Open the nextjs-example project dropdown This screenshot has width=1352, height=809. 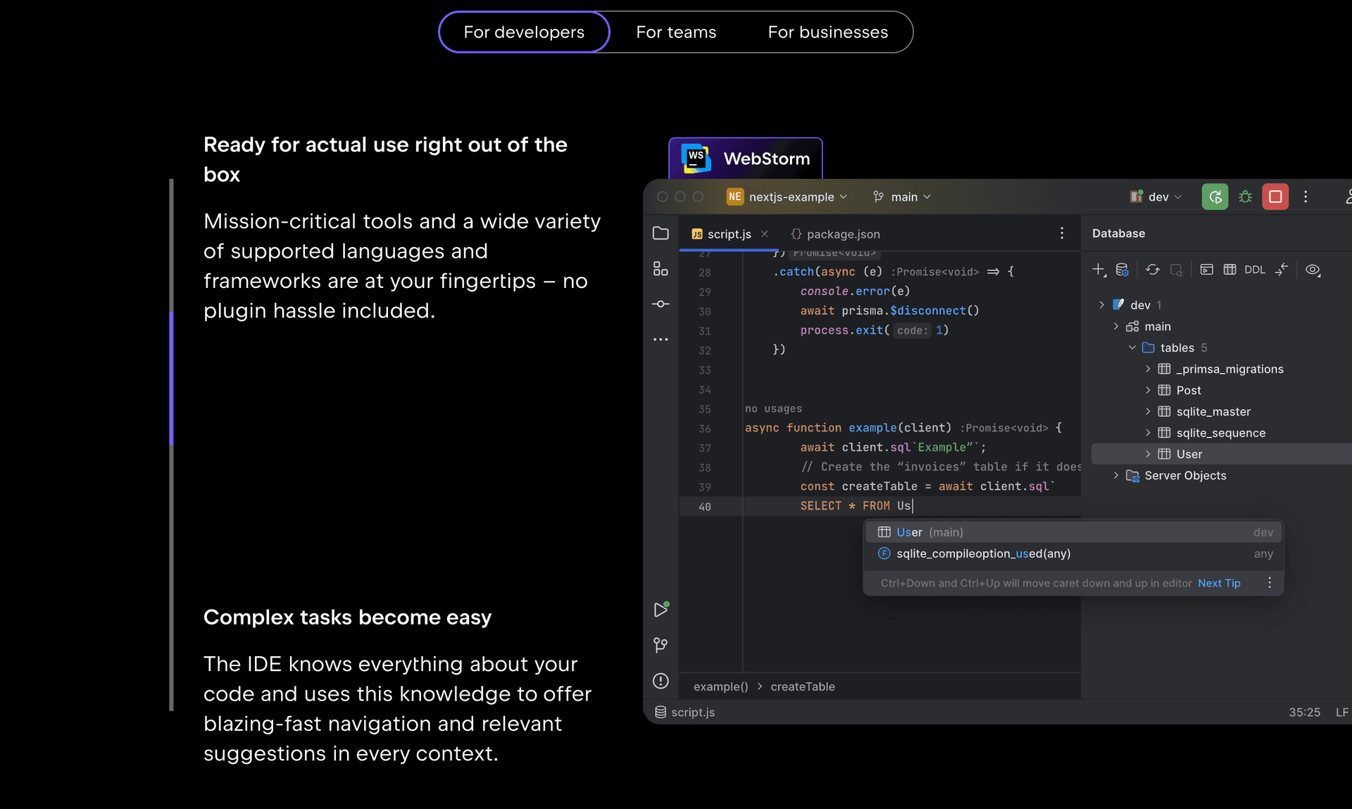(787, 197)
